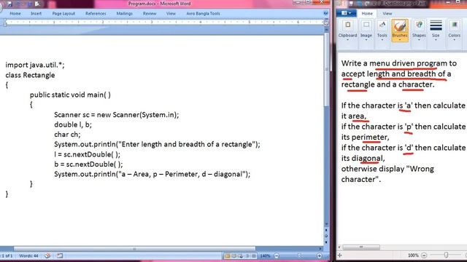Click Previous Page arrow in Word scrollbar

pyautogui.click(x=326, y=230)
